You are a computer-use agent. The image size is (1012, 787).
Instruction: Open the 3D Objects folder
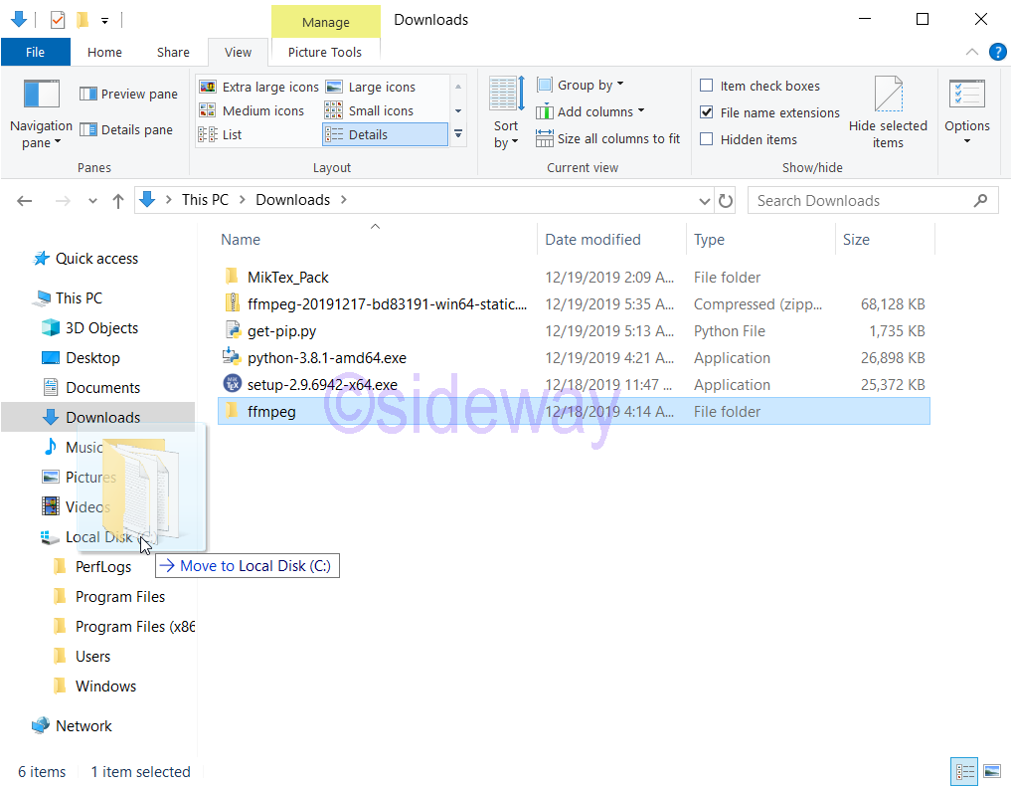point(89,327)
